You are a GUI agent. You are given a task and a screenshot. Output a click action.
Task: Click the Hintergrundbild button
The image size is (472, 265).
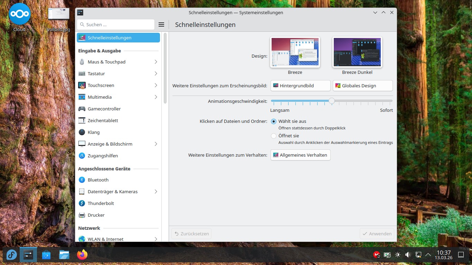tap(301, 86)
